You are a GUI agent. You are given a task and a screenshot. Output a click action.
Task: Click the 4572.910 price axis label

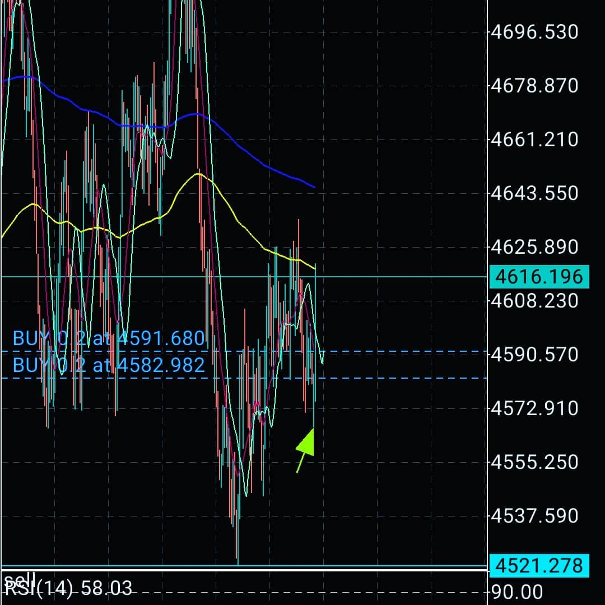534,408
